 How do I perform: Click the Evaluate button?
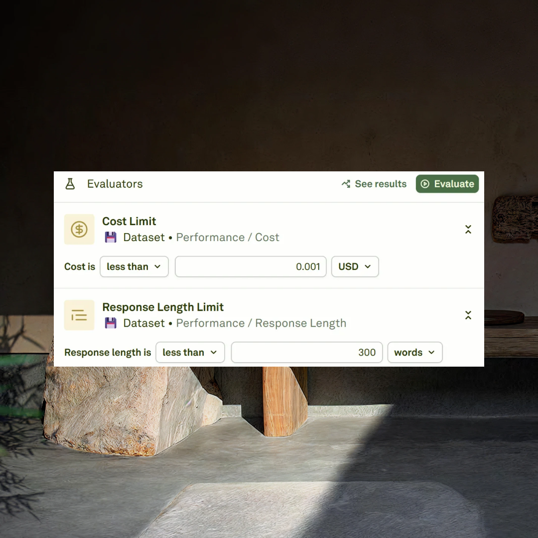447,184
